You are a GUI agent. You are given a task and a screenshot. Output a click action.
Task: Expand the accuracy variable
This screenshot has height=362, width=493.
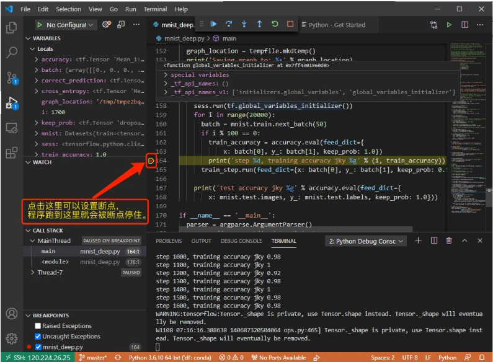pos(37,60)
